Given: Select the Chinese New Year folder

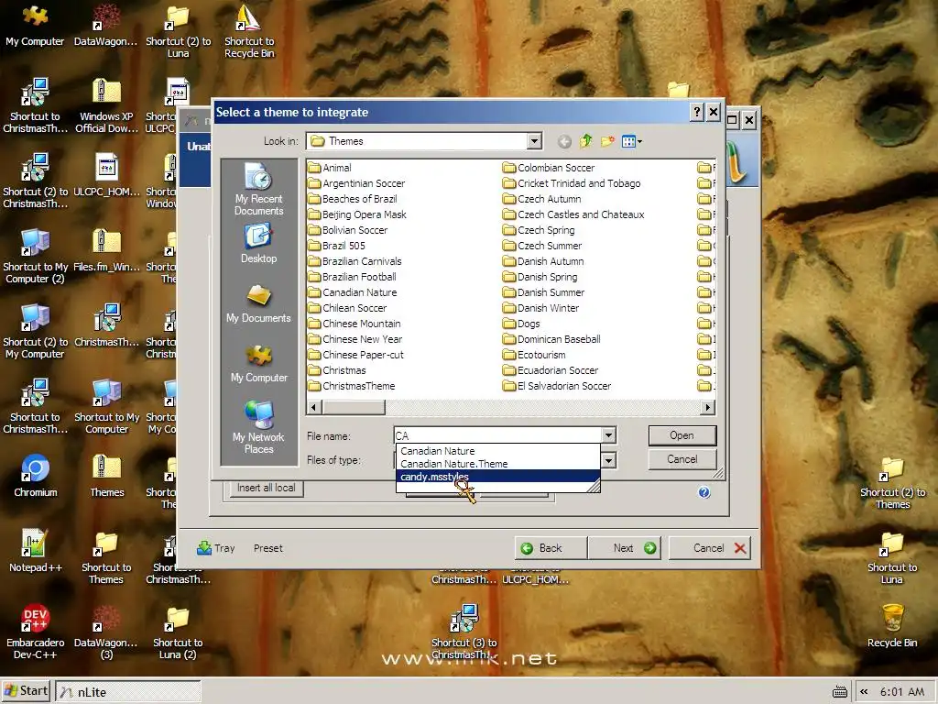Looking at the screenshot, I should tap(355, 339).
